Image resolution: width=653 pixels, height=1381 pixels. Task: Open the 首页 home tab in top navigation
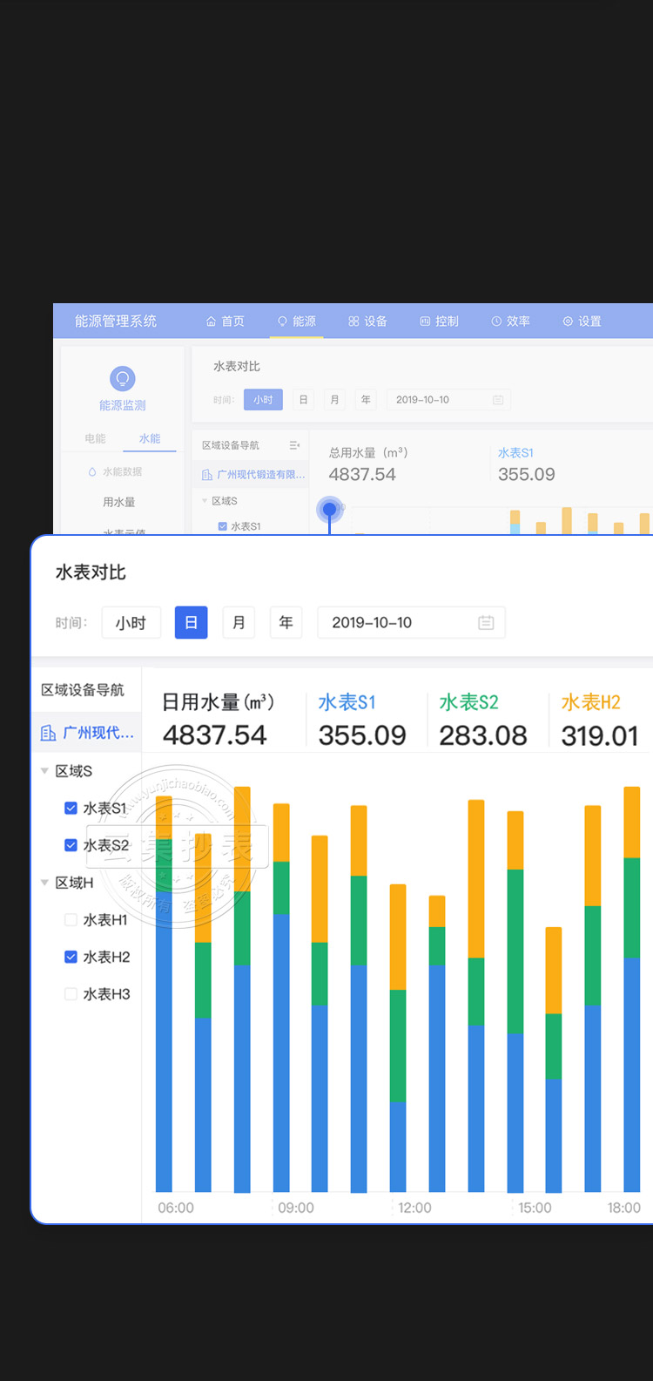(x=225, y=321)
